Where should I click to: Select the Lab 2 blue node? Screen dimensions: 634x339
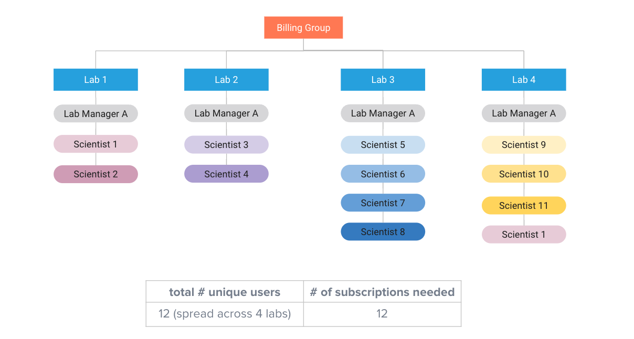(x=226, y=80)
